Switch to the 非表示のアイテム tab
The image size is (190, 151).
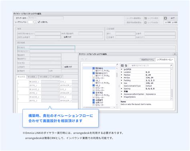(148, 60)
